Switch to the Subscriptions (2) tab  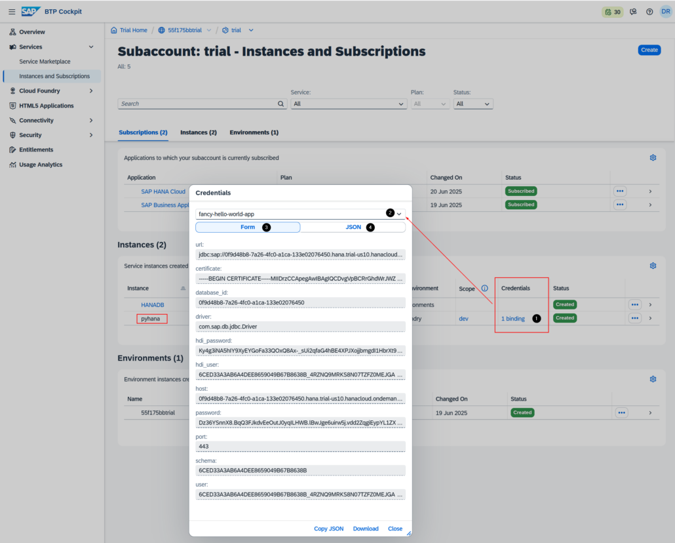(143, 132)
